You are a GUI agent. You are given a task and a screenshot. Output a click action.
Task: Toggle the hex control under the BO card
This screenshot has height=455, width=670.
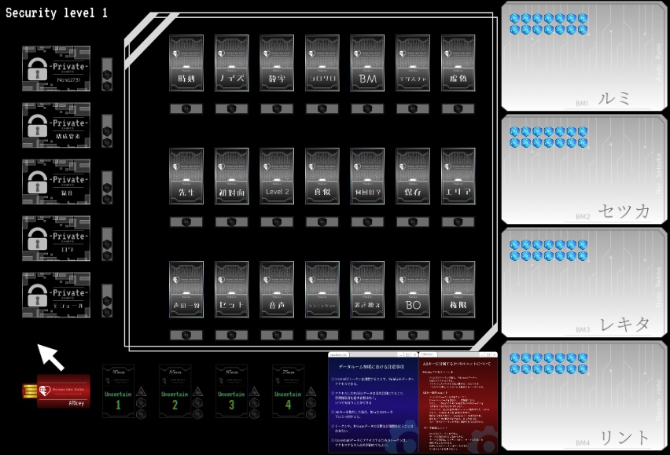point(413,334)
